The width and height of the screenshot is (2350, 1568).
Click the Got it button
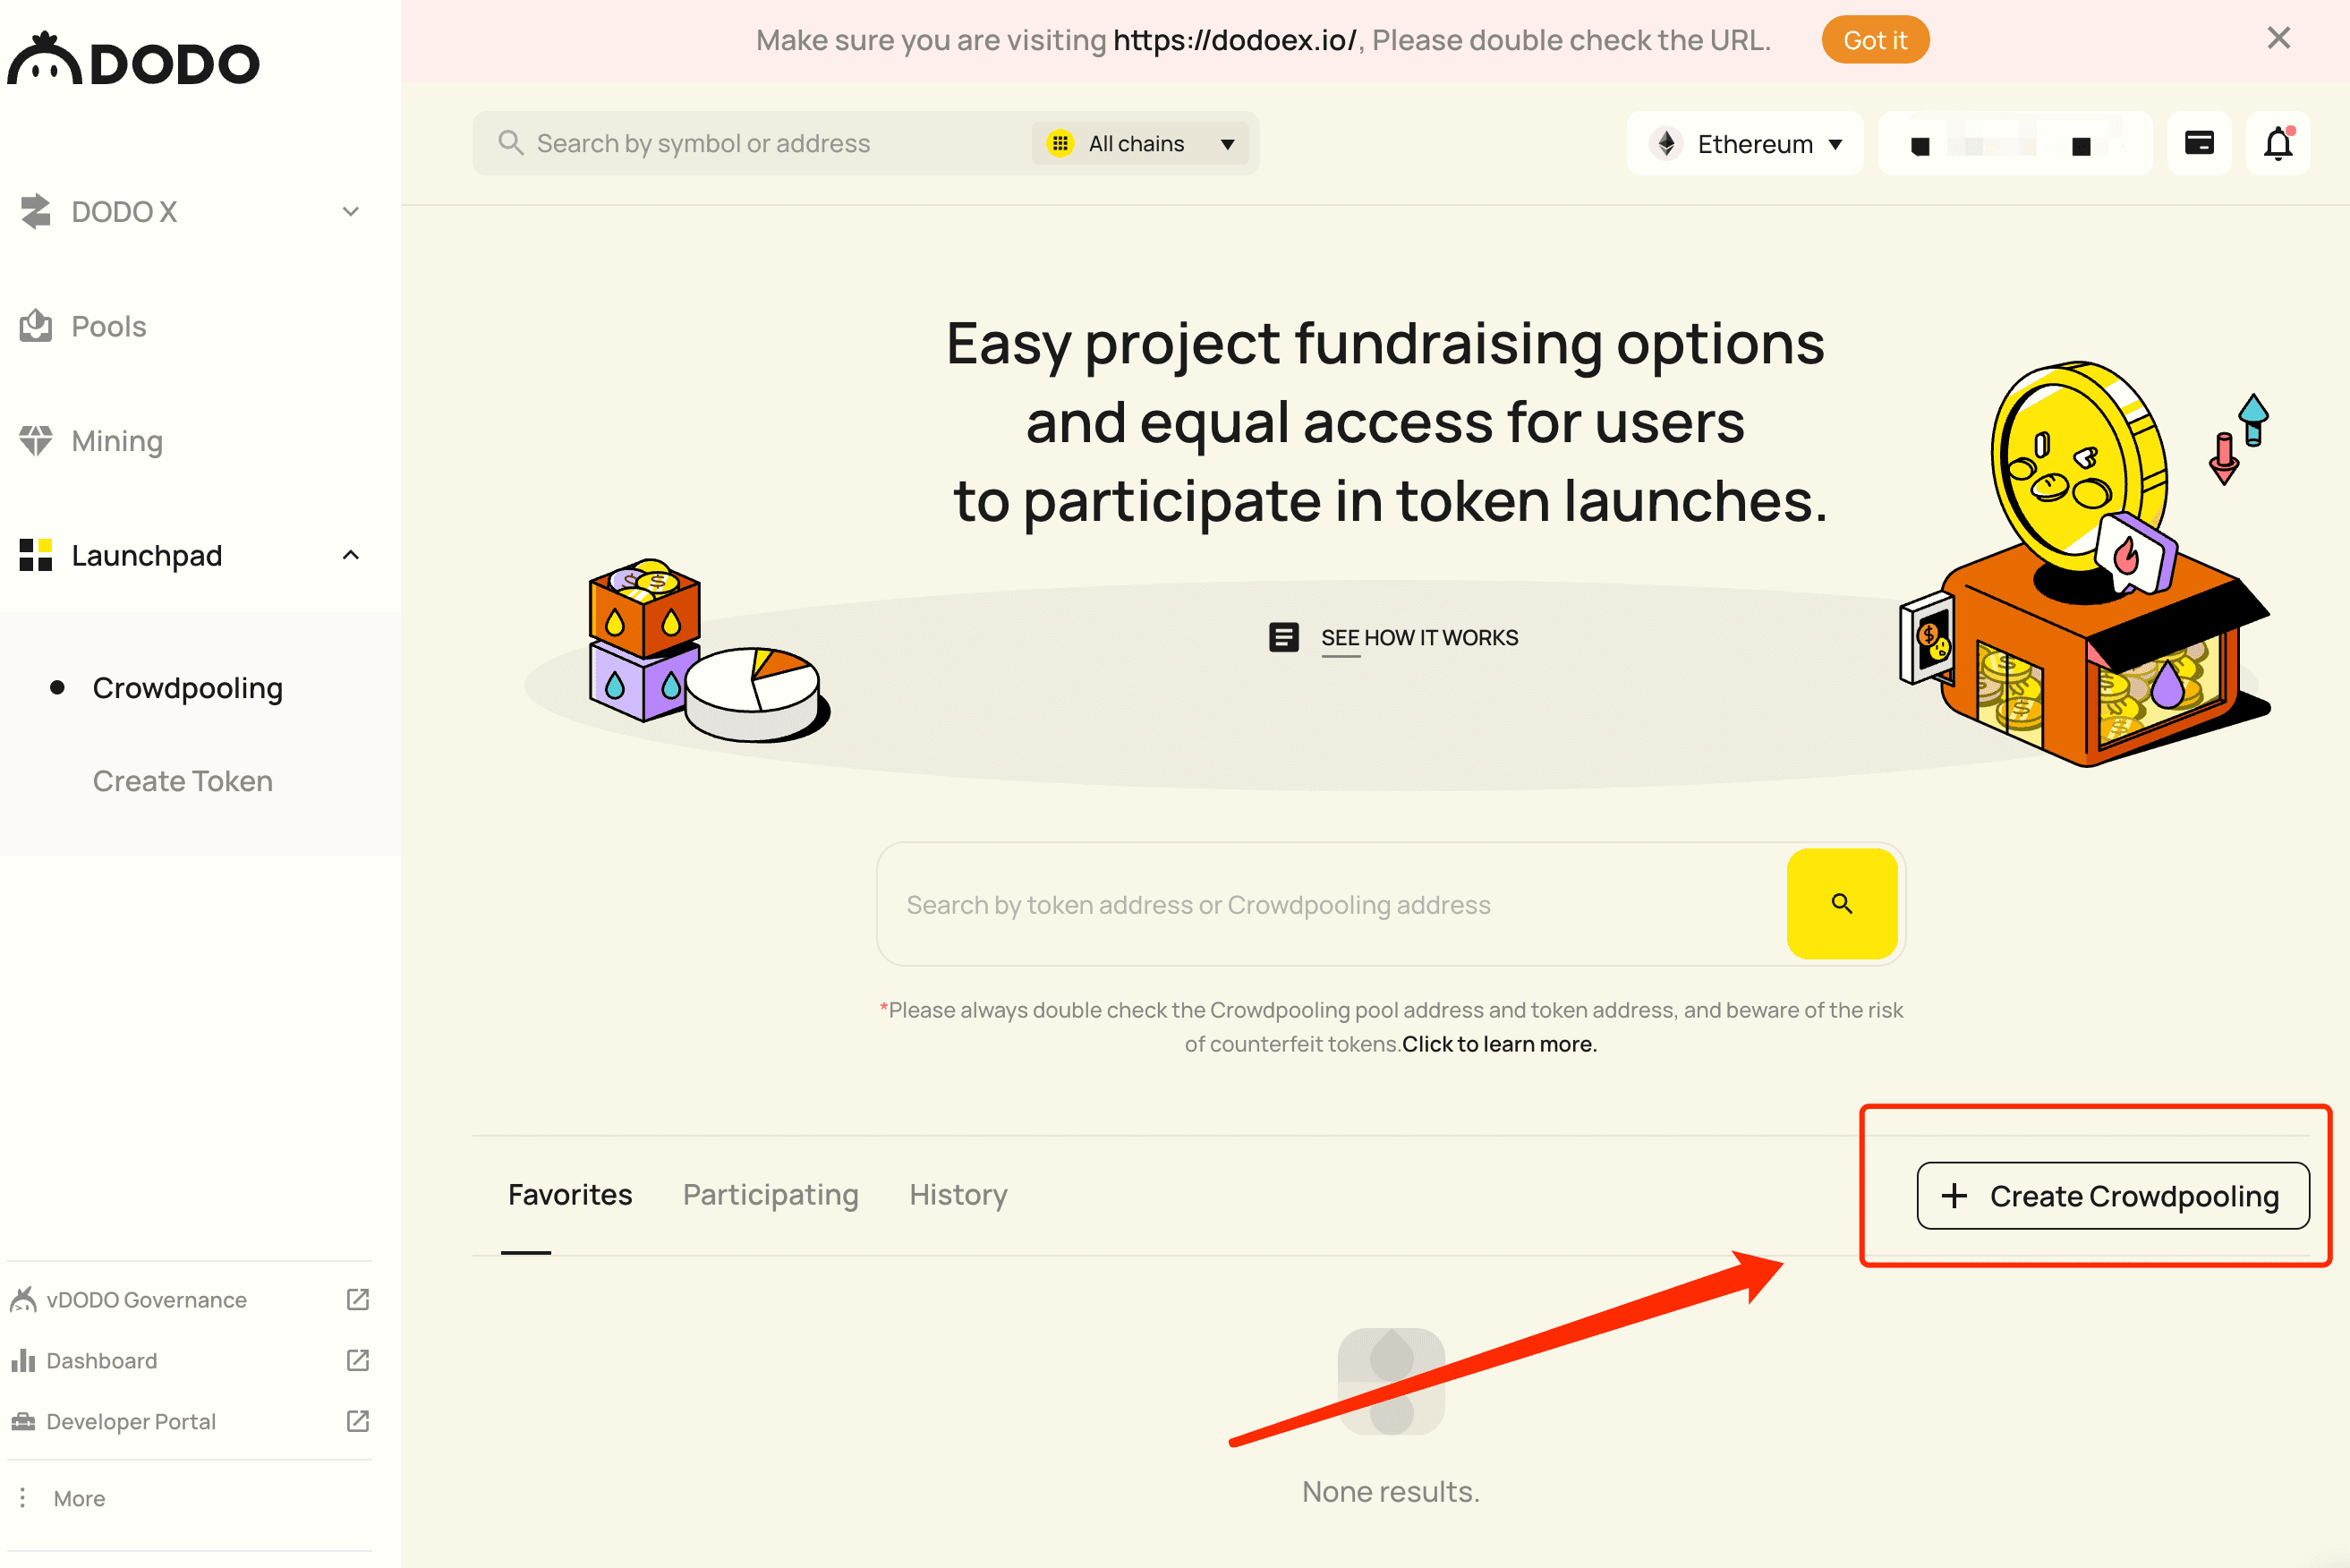(1875, 40)
